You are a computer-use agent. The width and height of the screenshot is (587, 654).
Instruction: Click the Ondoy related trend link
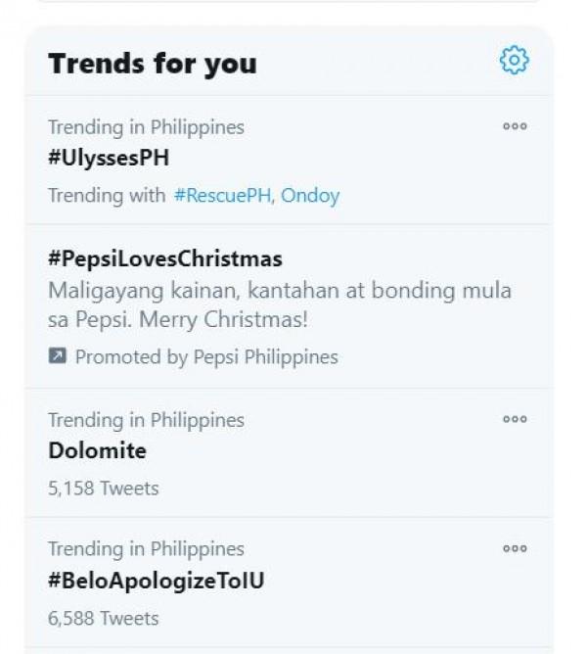(x=310, y=195)
